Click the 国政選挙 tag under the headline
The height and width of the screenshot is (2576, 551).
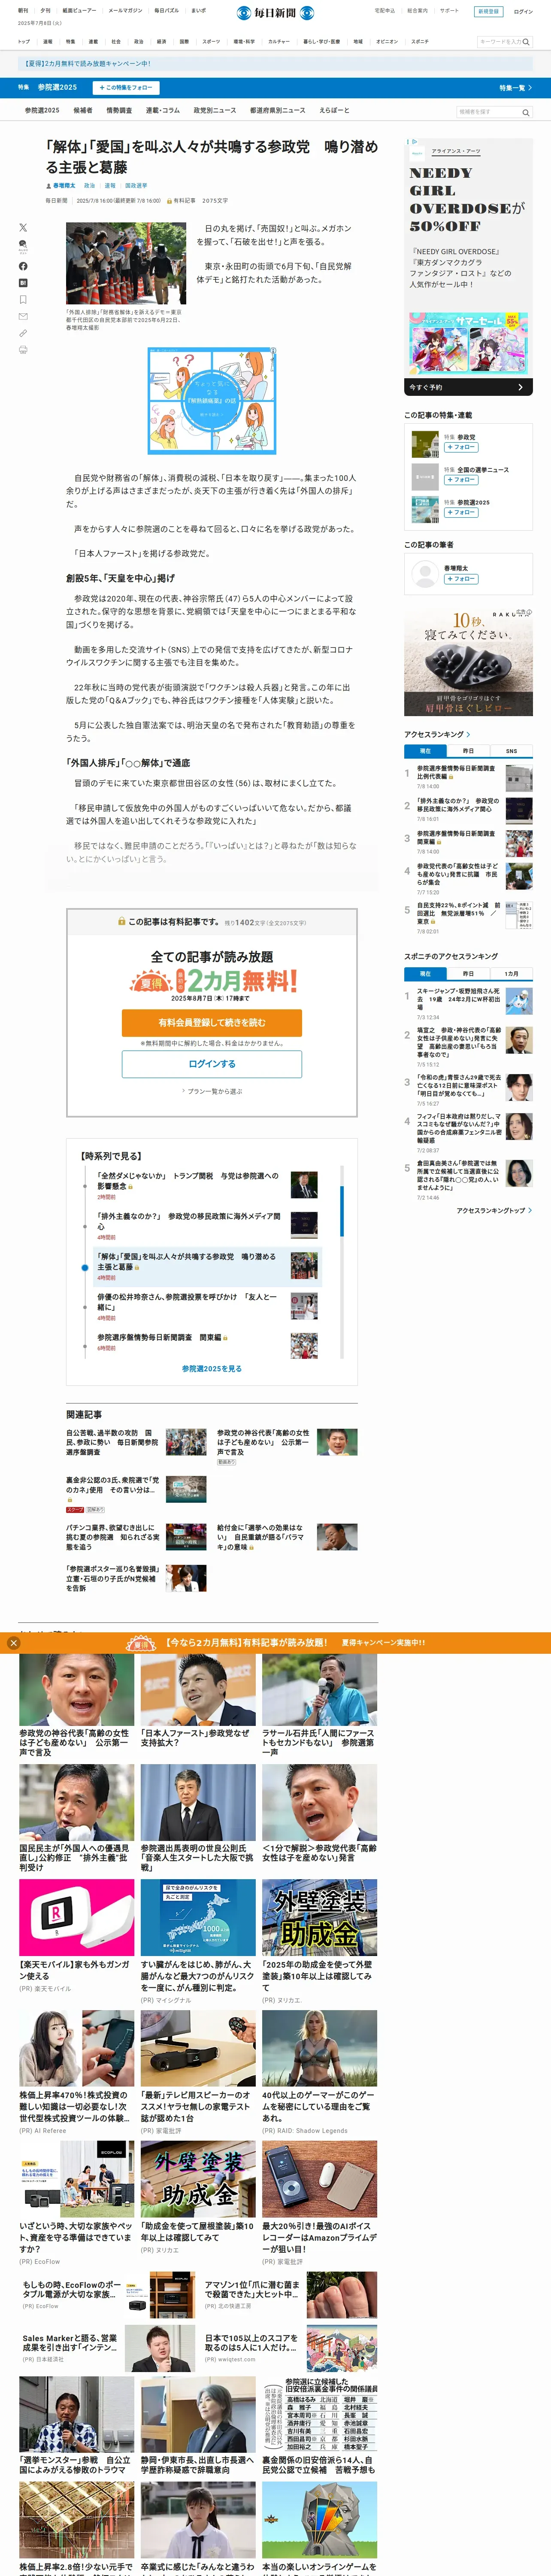(136, 186)
